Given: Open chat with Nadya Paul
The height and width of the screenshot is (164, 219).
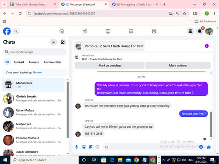Looking at the screenshot, I should click(33, 126).
